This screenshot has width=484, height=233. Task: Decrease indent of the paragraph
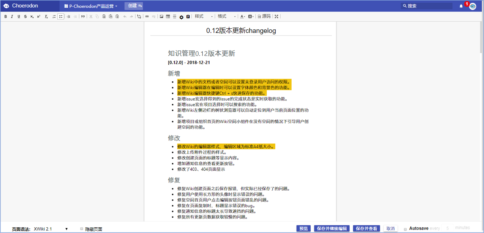[x=68, y=16]
